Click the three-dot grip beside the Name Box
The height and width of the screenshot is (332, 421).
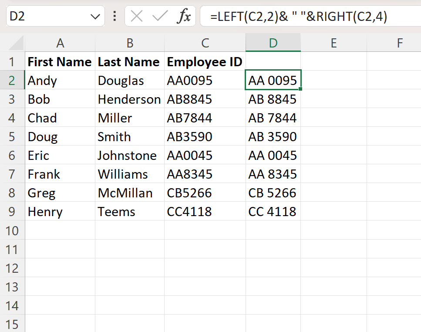tap(114, 16)
